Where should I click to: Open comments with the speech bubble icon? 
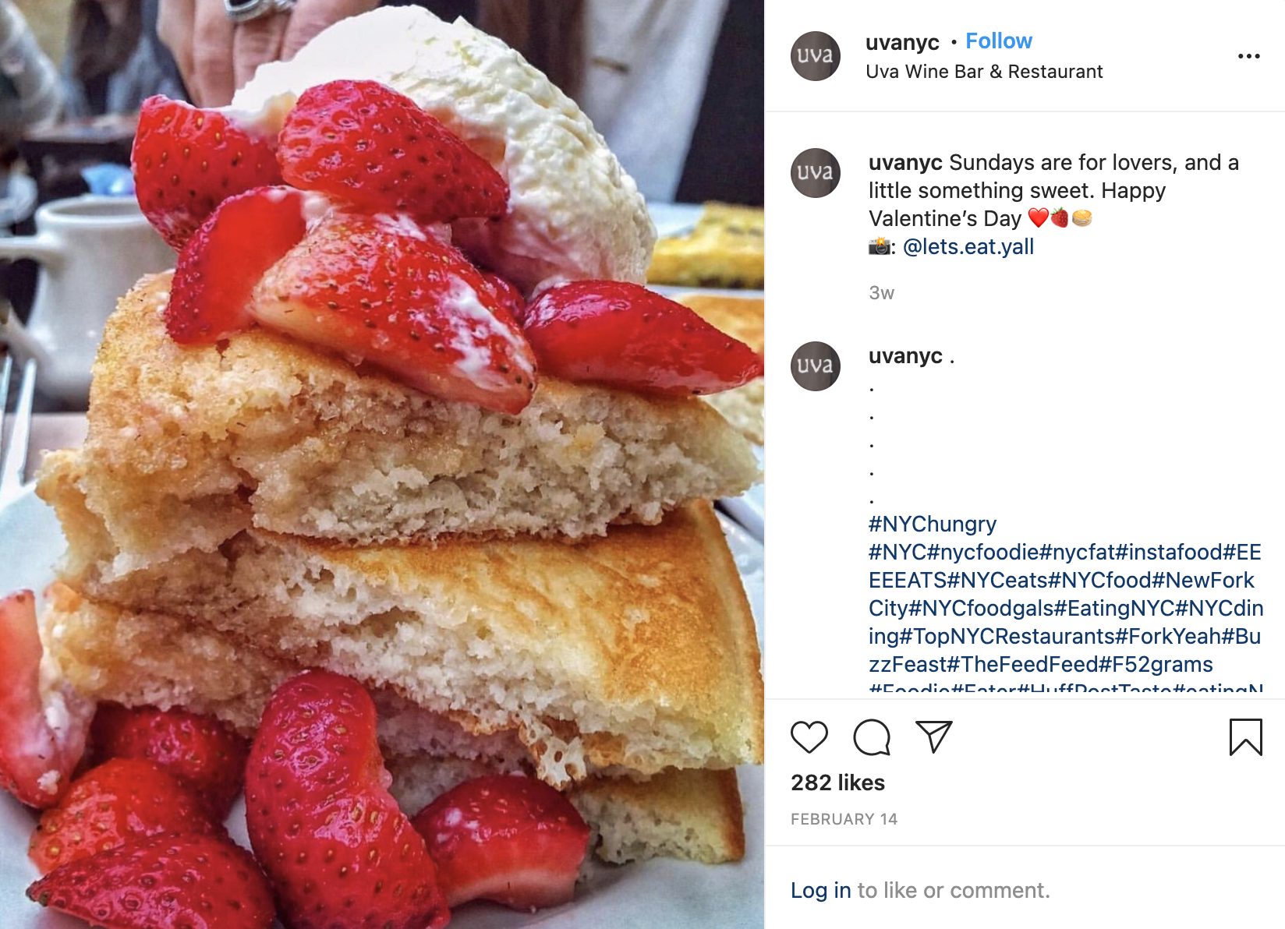click(x=871, y=737)
